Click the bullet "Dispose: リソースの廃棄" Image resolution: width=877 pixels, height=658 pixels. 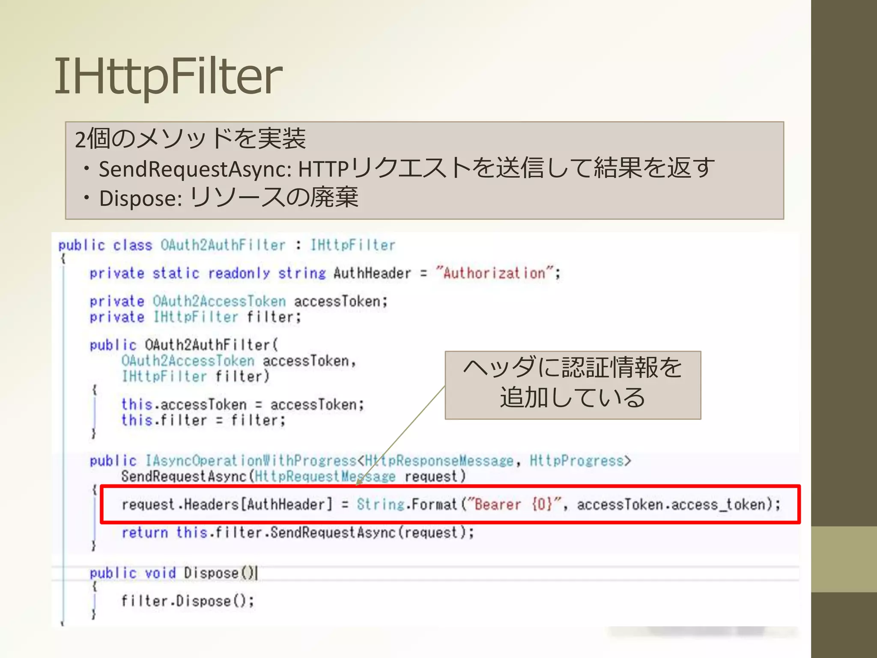[220, 197]
